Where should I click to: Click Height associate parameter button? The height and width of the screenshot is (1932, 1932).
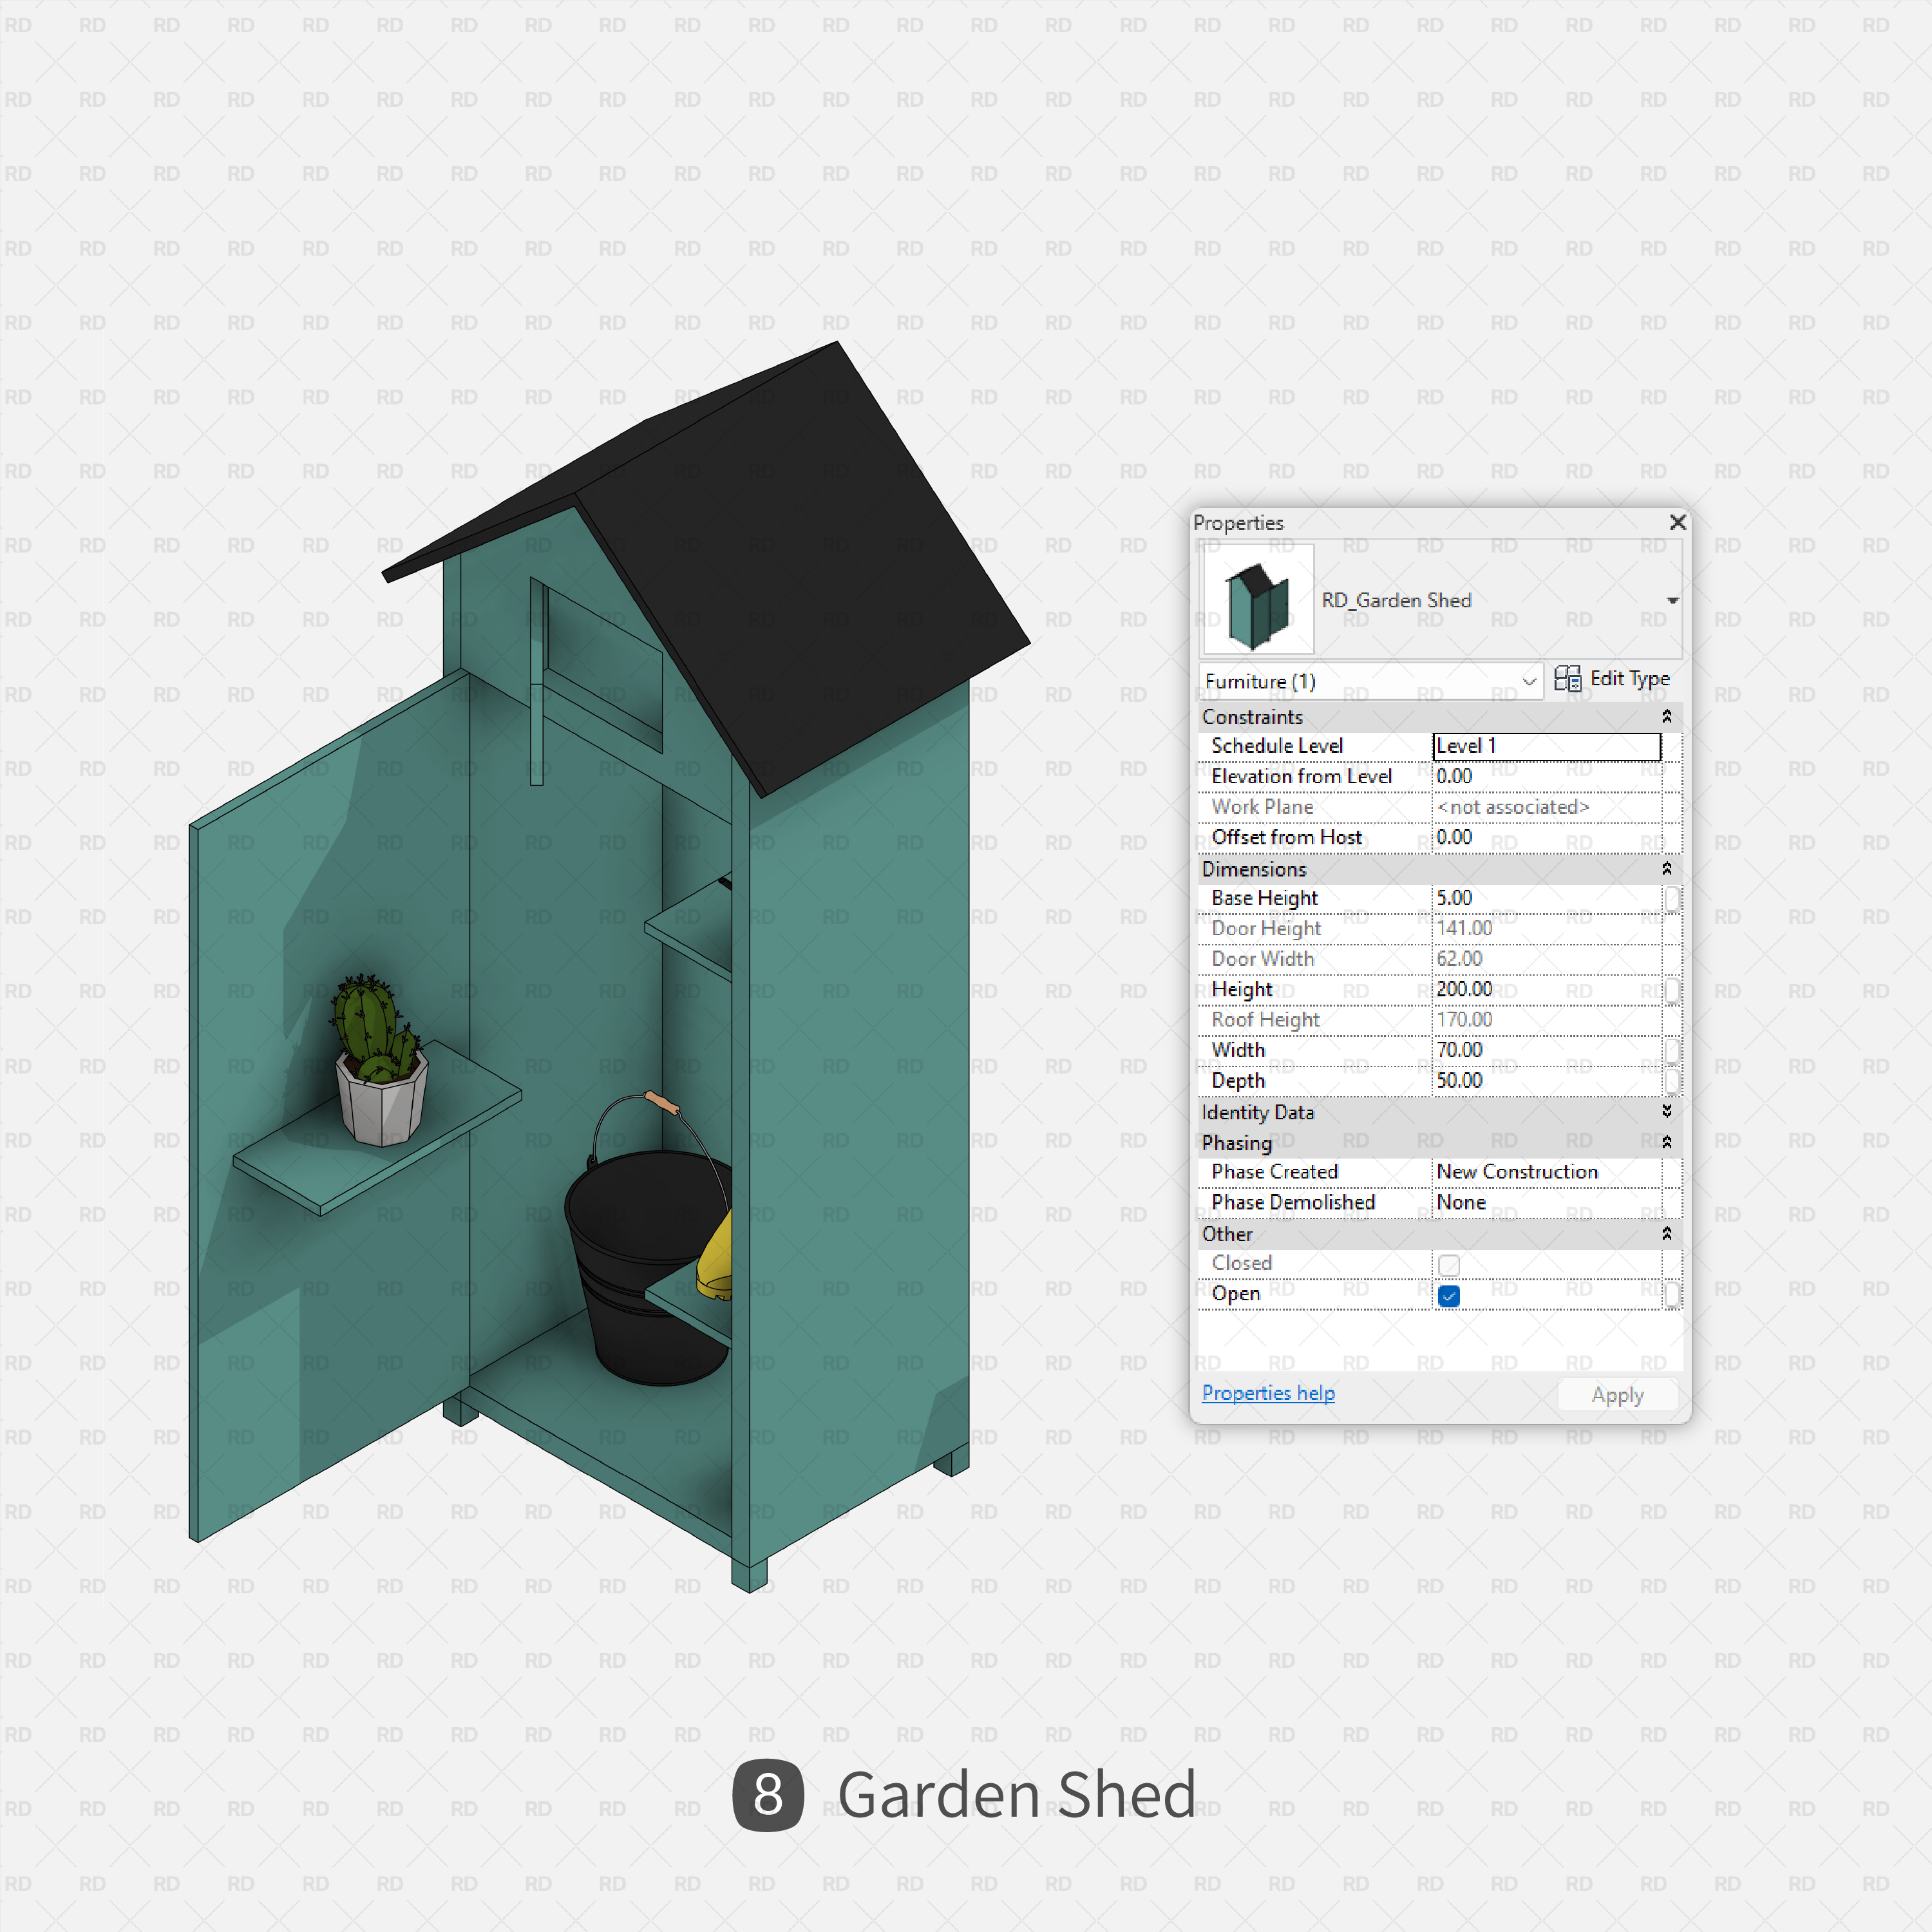(1671, 990)
